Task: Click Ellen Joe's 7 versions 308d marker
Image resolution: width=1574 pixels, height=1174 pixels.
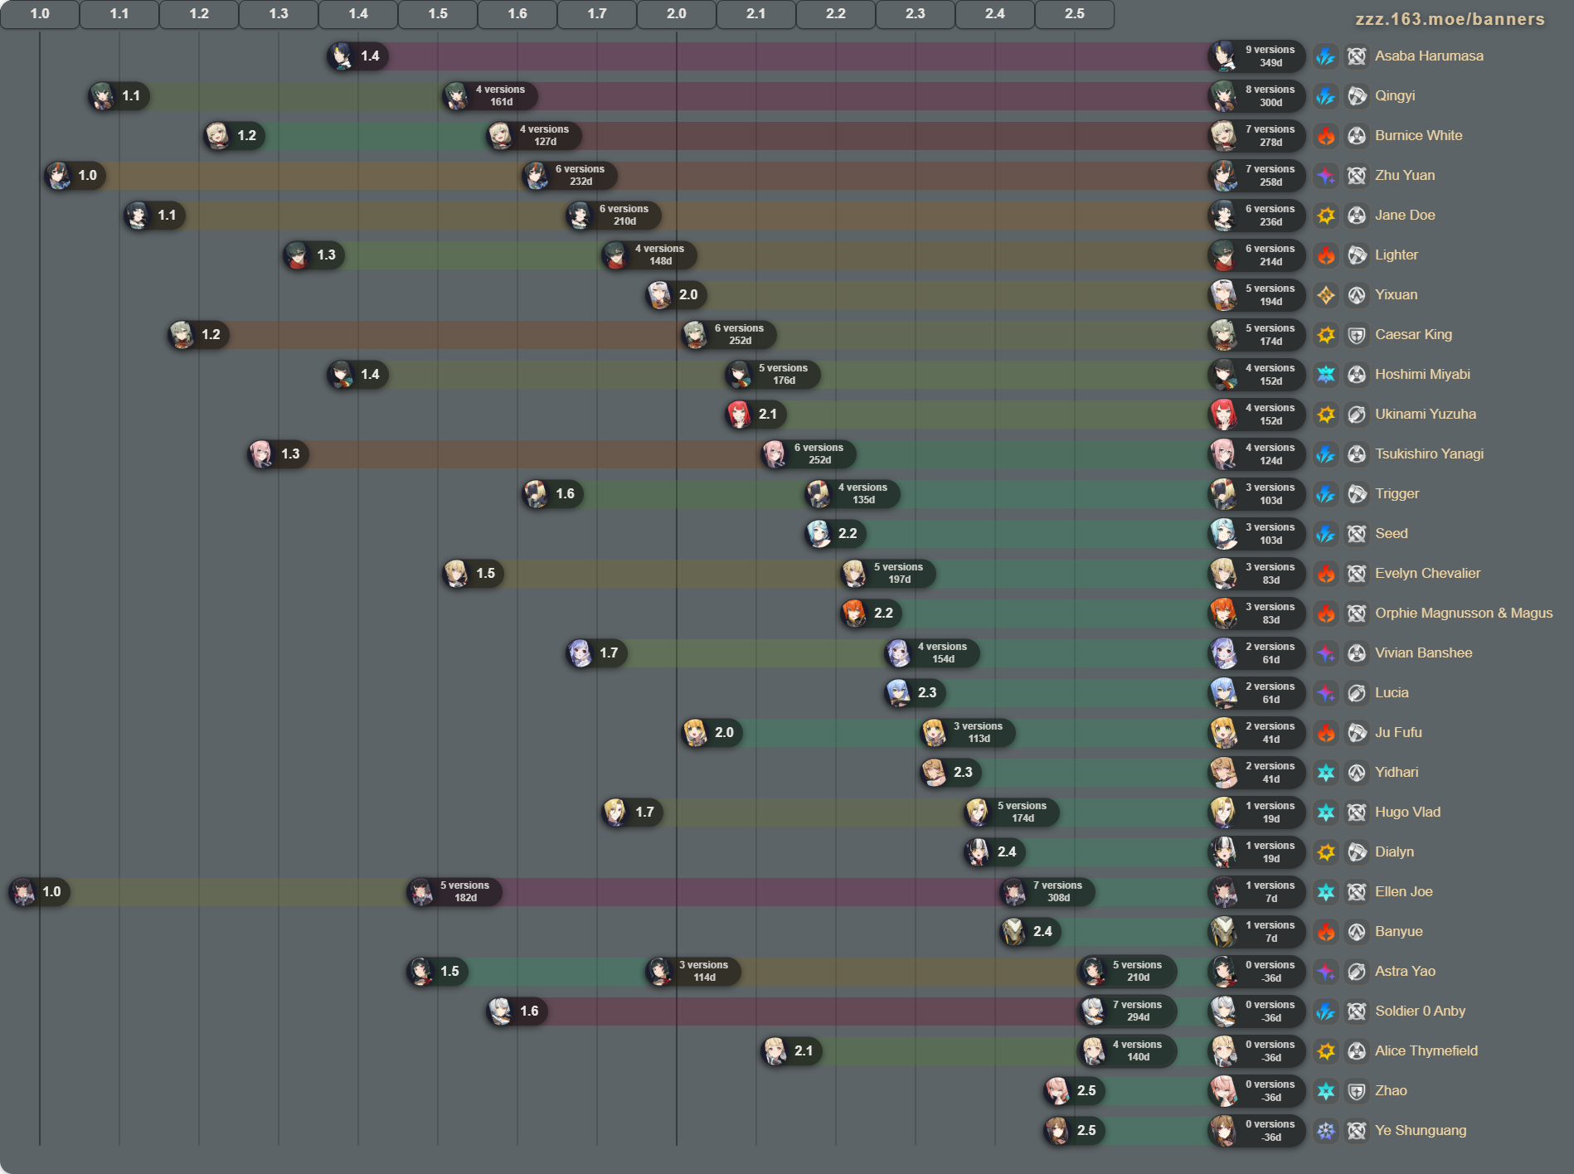Action: [x=1047, y=892]
